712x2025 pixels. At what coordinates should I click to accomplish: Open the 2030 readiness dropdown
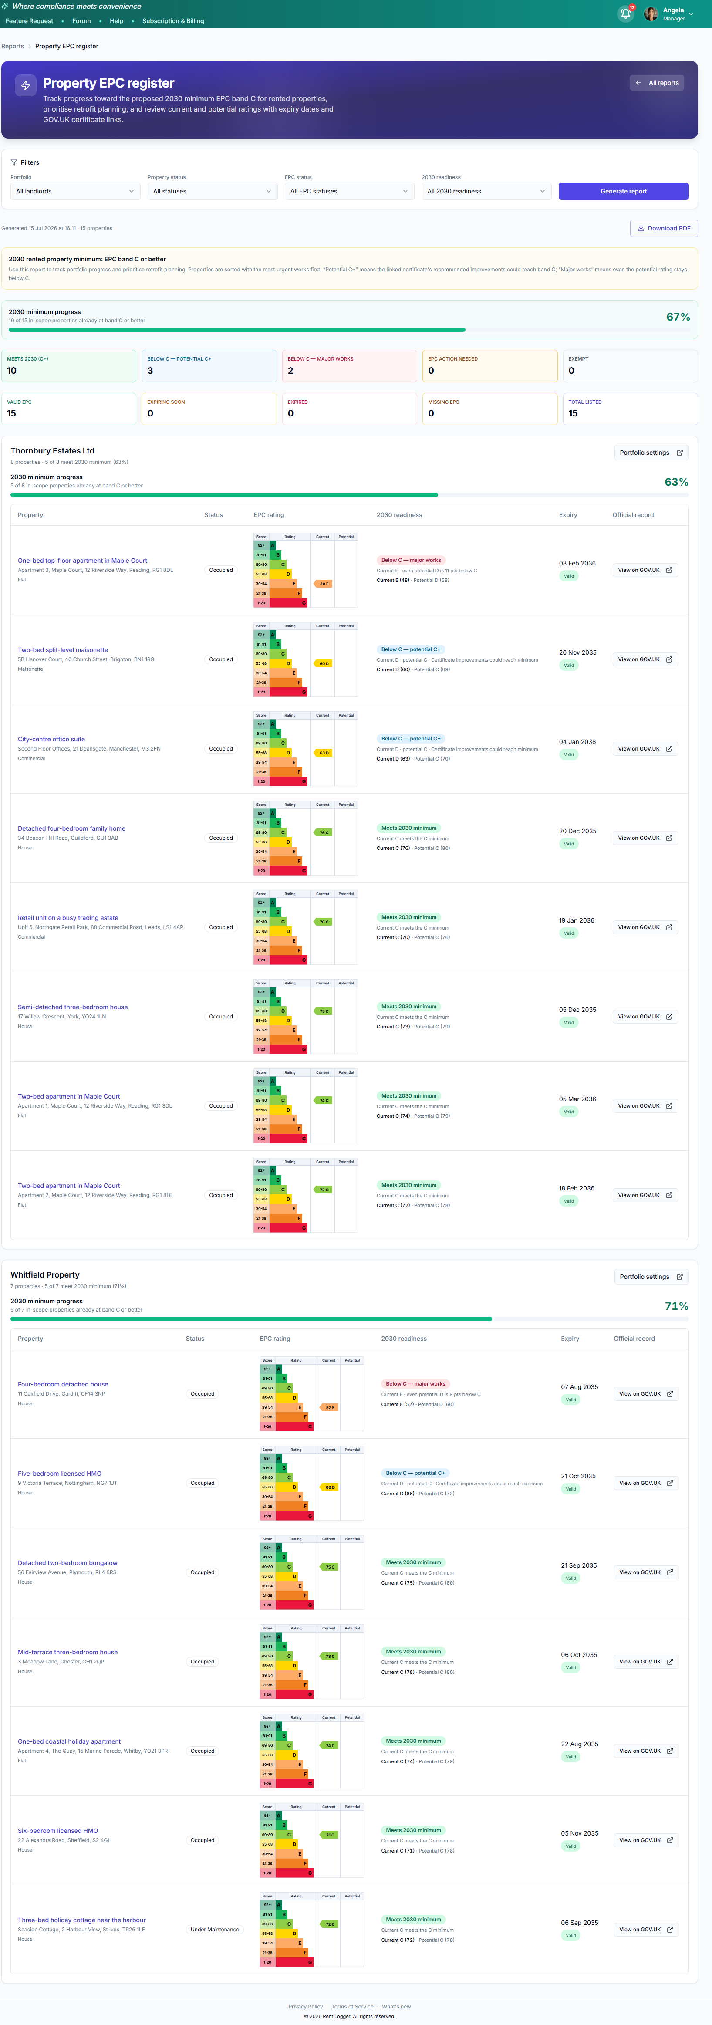(486, 191)
